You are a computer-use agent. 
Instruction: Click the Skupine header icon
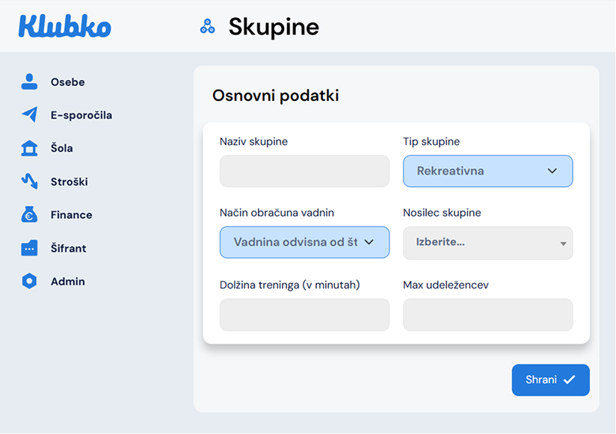(x=207, y=27)
